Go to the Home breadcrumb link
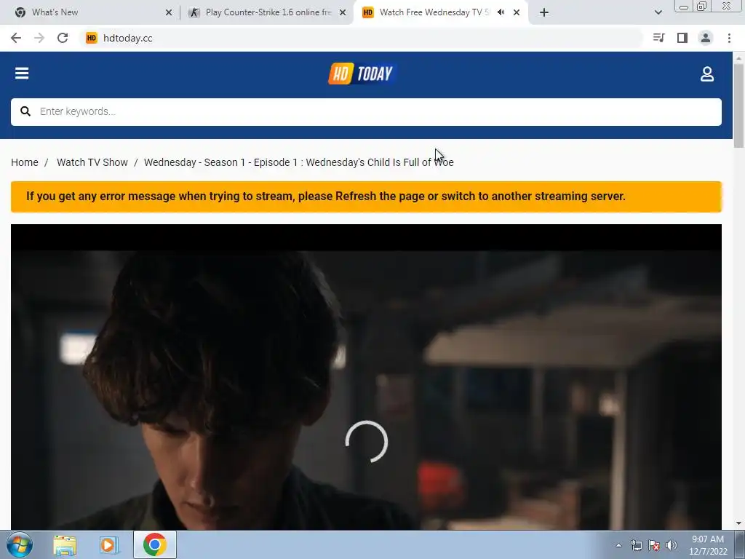The image size is (745, 559). tap(25, 162)
